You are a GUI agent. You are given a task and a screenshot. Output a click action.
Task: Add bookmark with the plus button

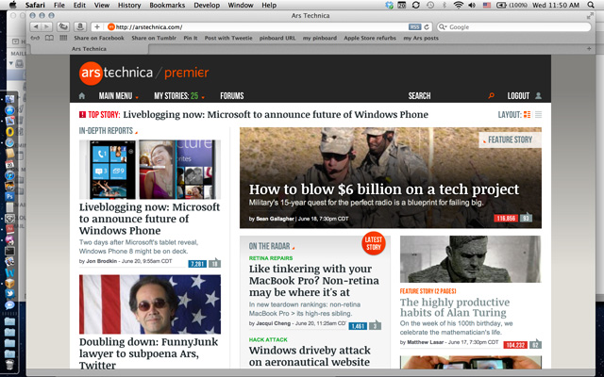[x=97, y=27]
